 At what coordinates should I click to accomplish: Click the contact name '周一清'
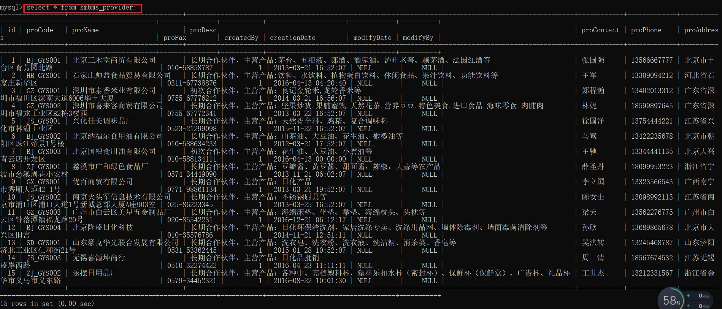593,258
